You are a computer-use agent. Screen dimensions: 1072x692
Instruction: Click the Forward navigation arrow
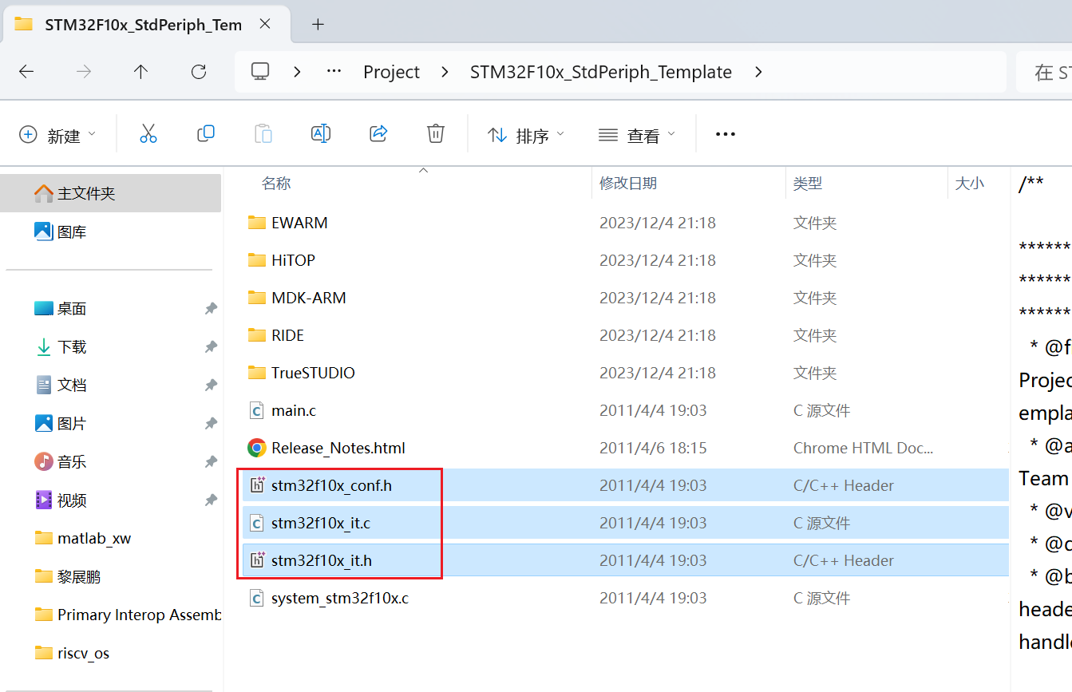[84, 72]
